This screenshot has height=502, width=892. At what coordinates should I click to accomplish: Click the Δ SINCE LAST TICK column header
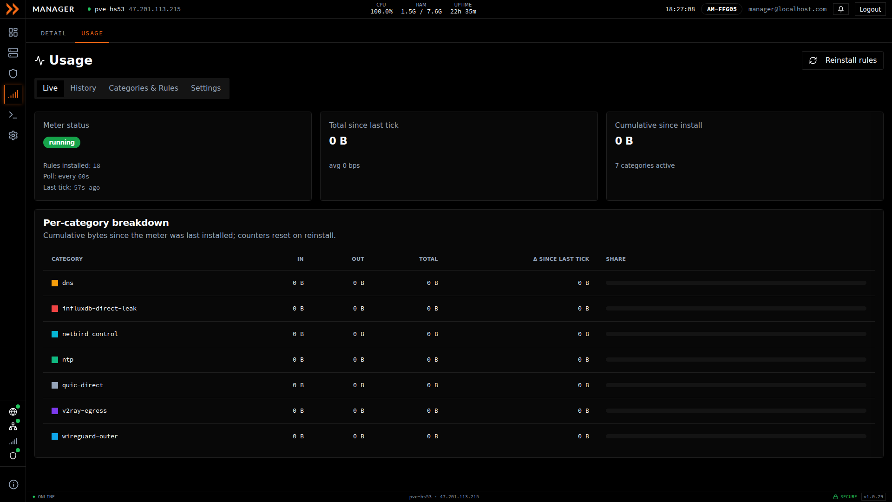561,259
